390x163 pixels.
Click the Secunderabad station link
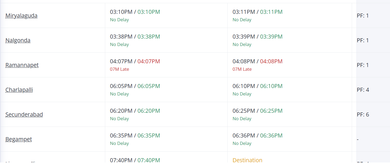click(x=24, y=115)
